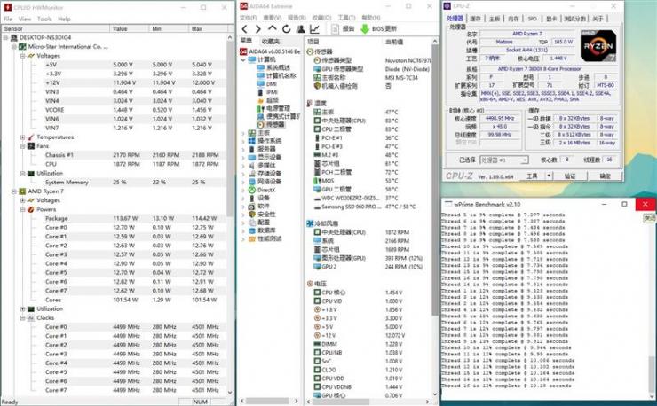The width and height of the screenshot is (657, 406).
Task: Click the AIDA64 v6.00.5146 root node
Action: point(270,51)
